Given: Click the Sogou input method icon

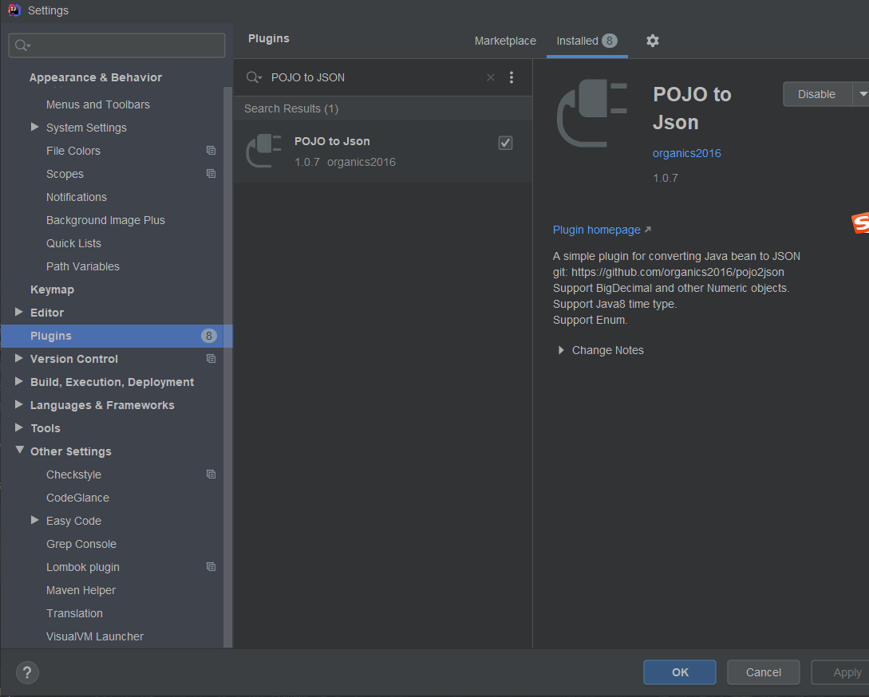Looking at the screenshot, I should coord(860,223).
